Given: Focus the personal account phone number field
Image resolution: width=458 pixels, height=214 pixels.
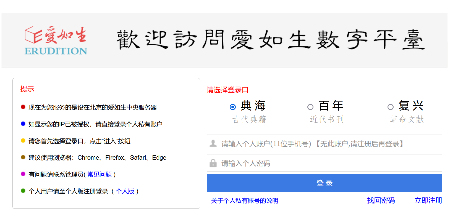Looking at the screenshot, I should click(329, 143).
